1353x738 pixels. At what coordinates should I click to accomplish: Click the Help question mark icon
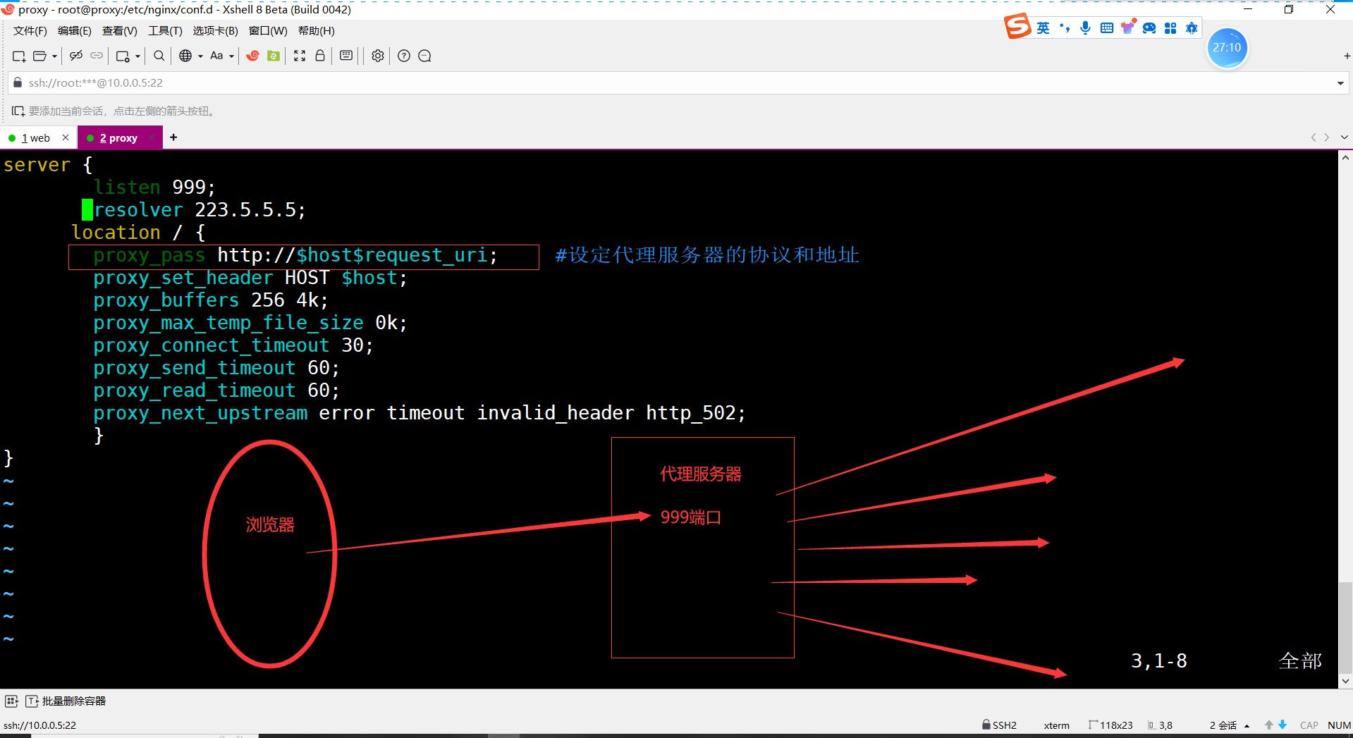[x=404, y=56]
